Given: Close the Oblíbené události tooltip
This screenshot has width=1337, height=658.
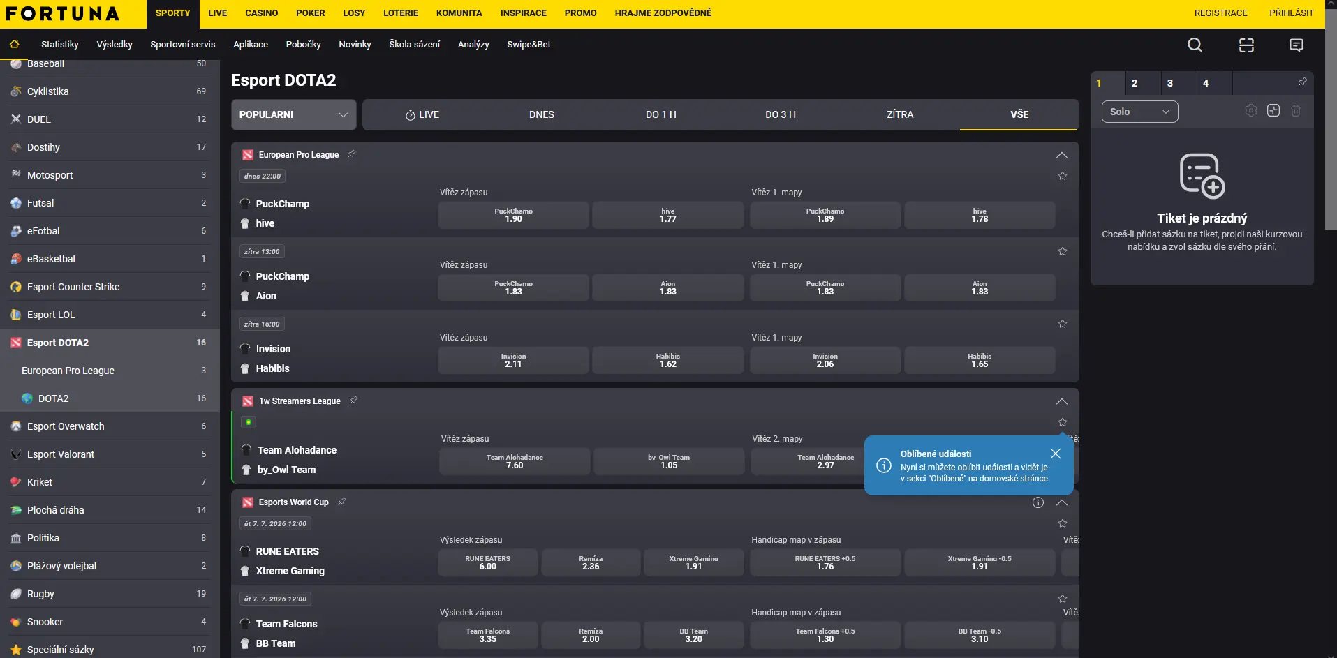Looking at the screenshot, I should tap(1056, 454).
